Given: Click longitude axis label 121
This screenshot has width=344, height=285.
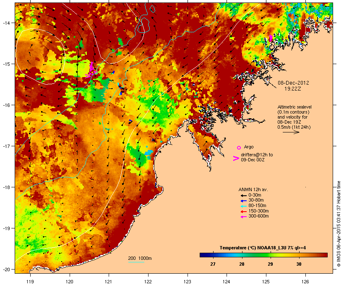Looking at the screenshot, I should tap(109, 282).
